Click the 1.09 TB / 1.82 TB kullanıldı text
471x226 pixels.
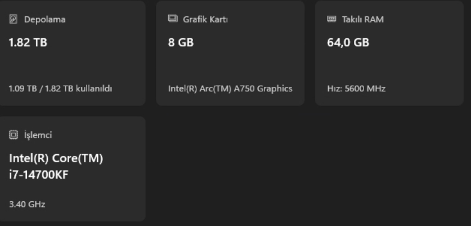pos(61,89)
